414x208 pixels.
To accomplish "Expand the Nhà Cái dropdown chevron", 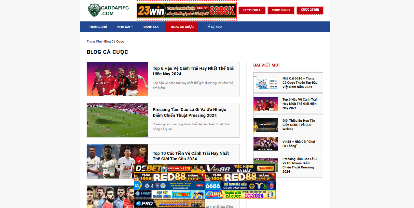I will (132, 27).
